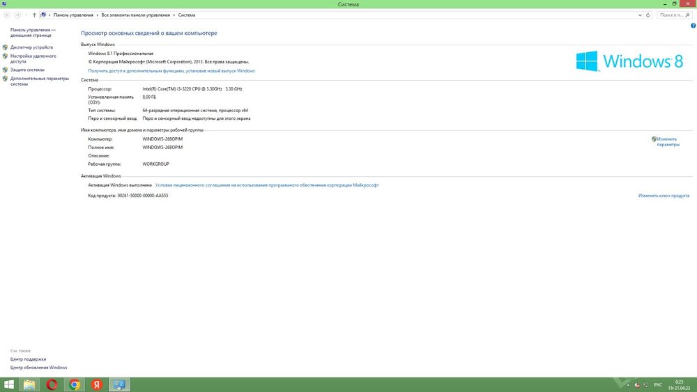Viewport: 697px width, 392px height.
Task: Switch input language via 'РУС' indicator
Action: point(658,385)
